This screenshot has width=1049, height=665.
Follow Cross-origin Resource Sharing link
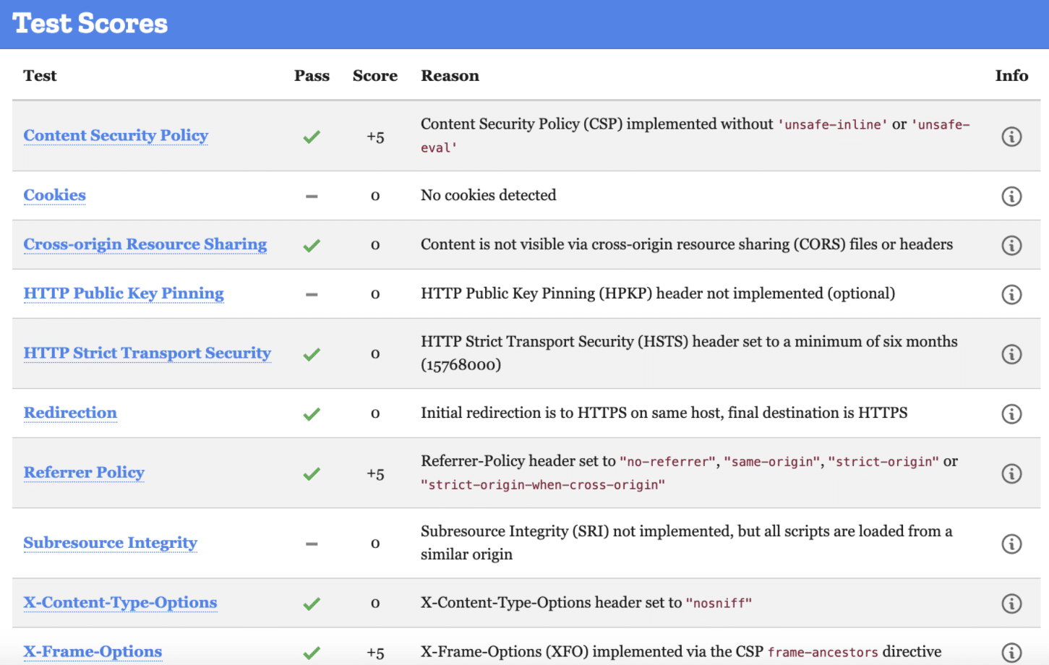(145, 244)
